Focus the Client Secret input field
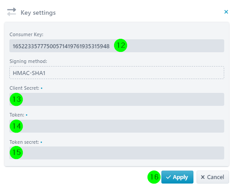Image resolution: width=234 pixels, height=188 pixels. point(117,100)
